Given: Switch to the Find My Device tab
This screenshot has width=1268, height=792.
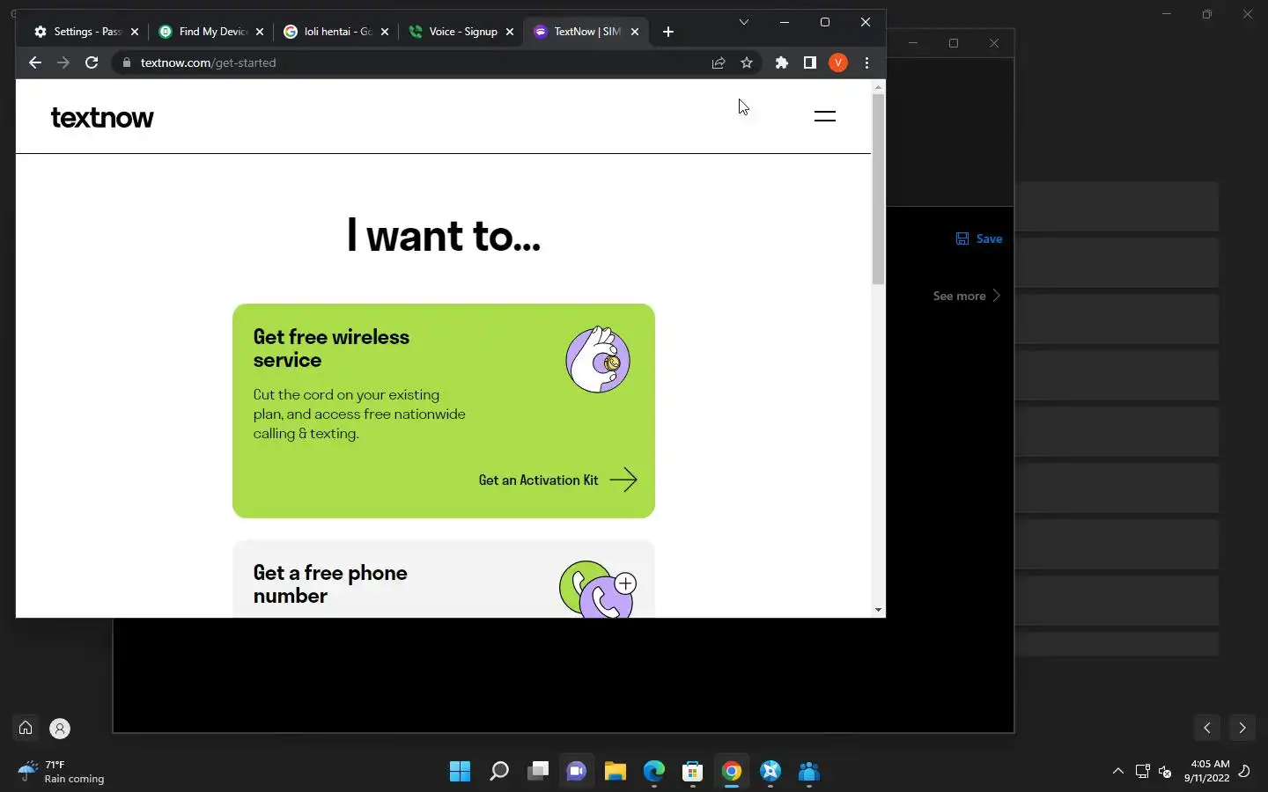Looking at the screenshot, I should tap(211, 32).
